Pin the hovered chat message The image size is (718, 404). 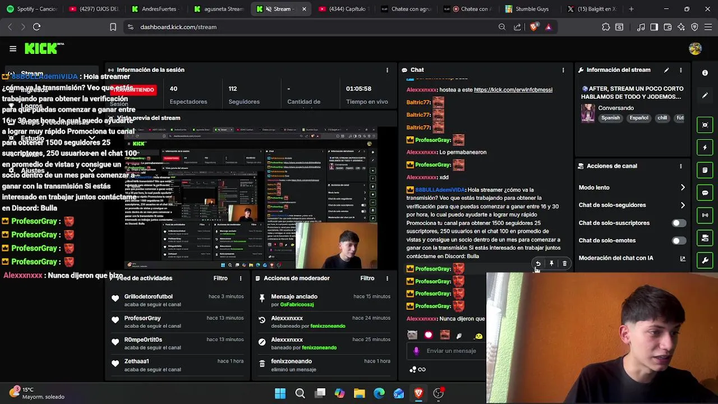pos(551,263)
